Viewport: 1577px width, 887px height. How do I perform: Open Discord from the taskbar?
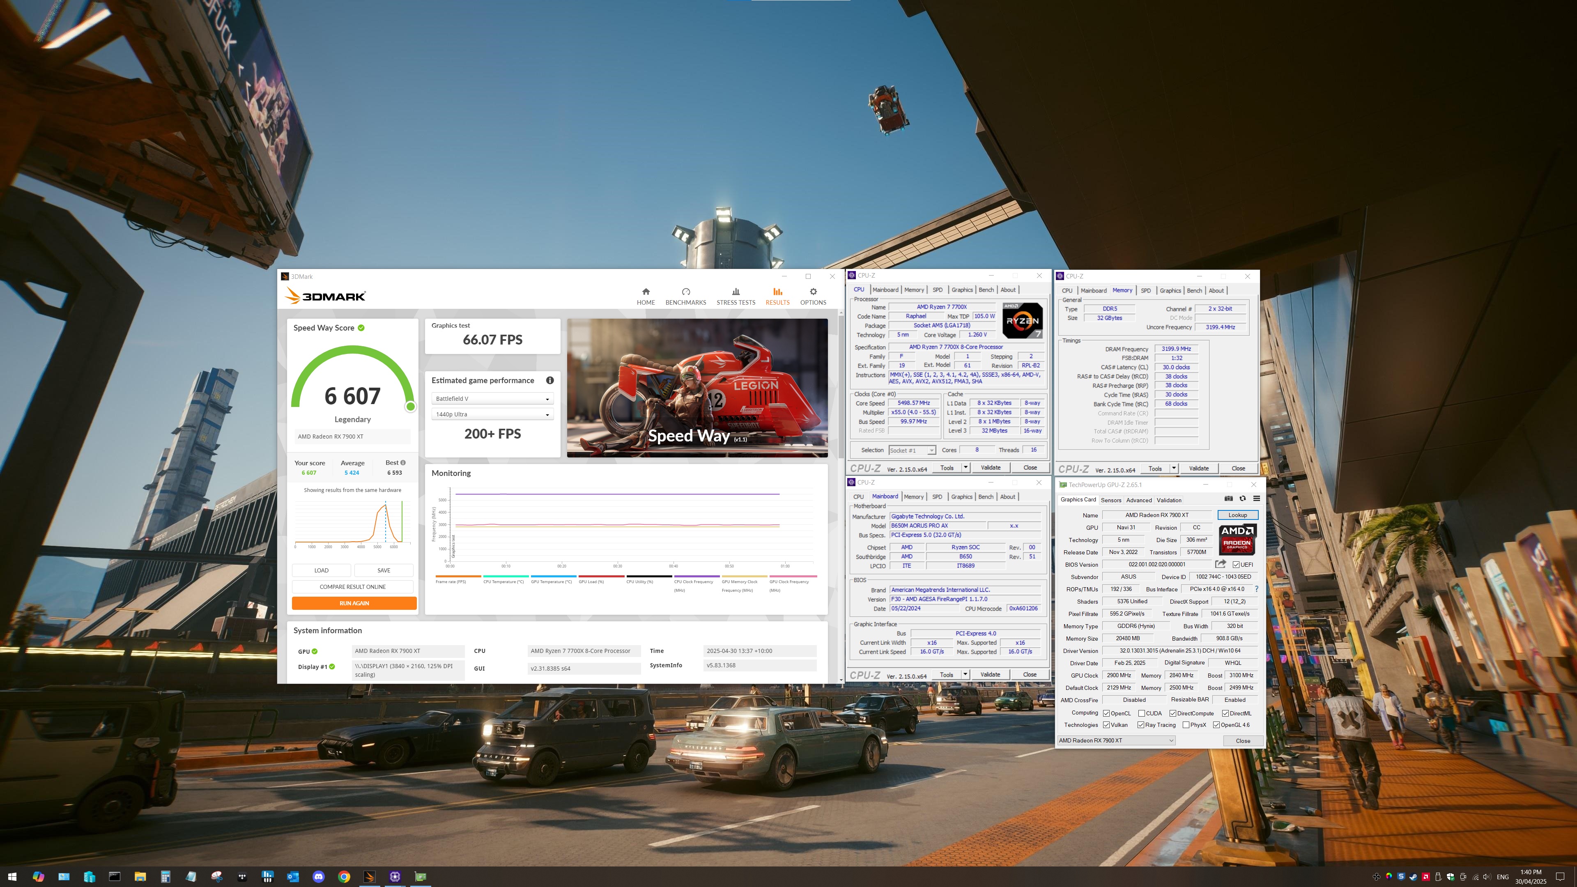click(318, 877)
